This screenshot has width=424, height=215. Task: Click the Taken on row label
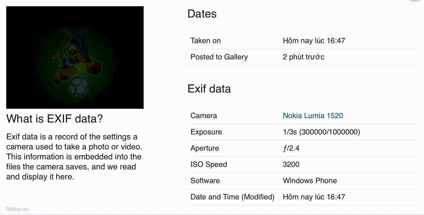click(205, 41)
